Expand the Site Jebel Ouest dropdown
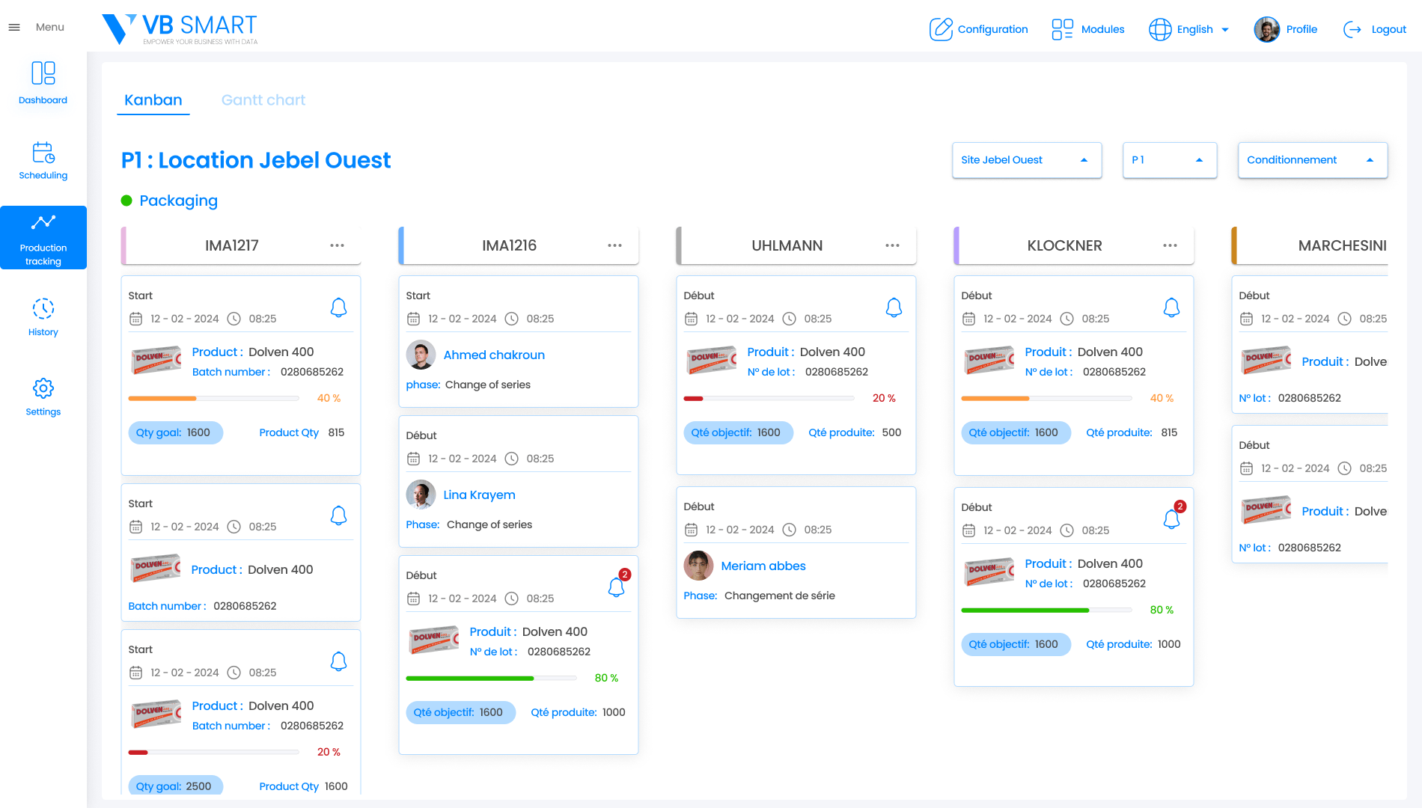1422x808 pixels. pyautogui.click(x=1026, y=160)
